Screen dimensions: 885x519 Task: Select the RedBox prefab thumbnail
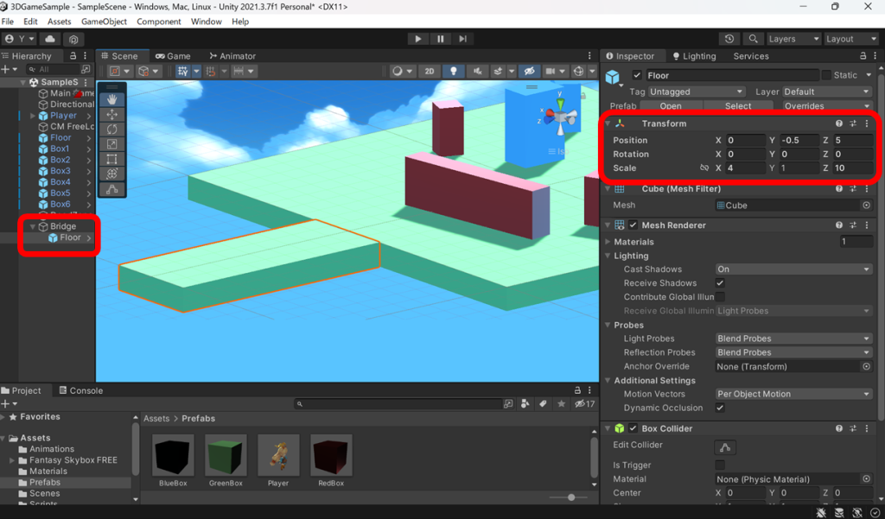pyautogui.click(x=331, y=455)
